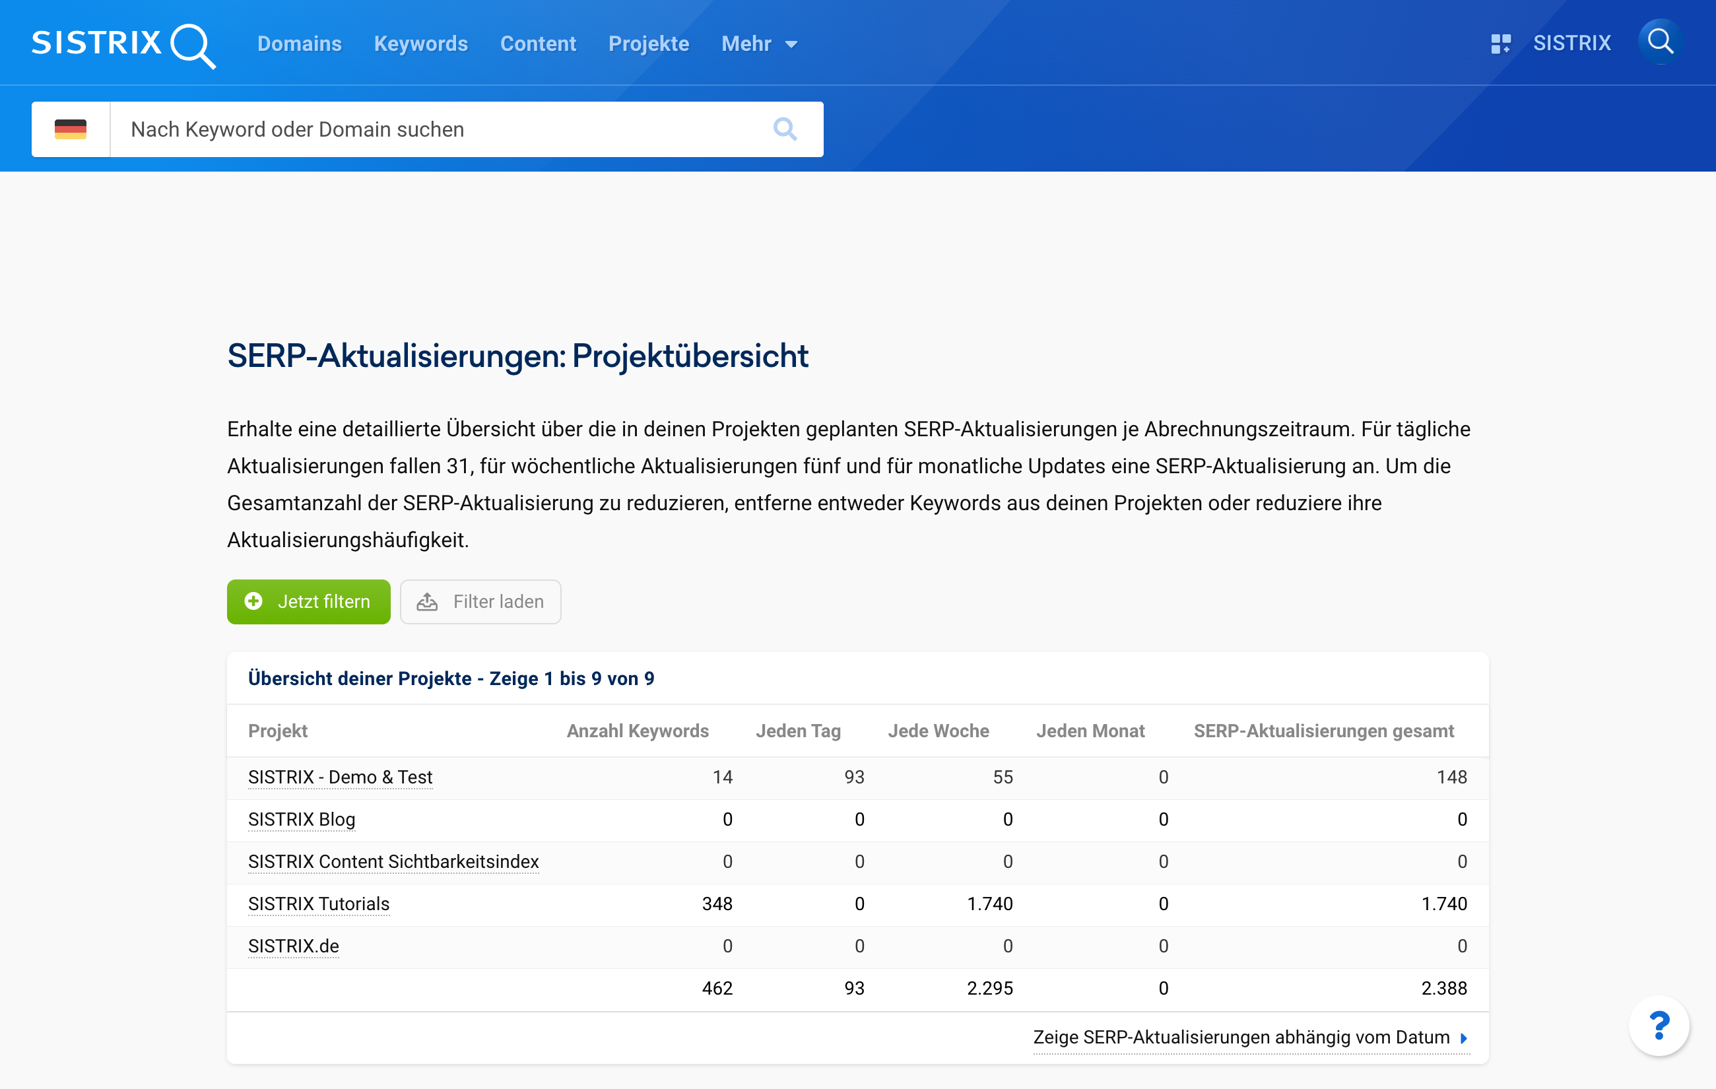Image resolution: width=1716 pixels, height=1089 pixels.
Task: Open the Projekte menu
Action: [x=649, y=44]
